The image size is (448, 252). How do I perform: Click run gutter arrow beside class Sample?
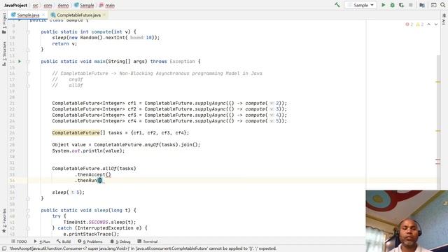tap(20, 20)
